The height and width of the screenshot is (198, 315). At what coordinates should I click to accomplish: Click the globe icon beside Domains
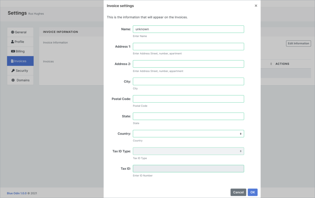tap(13, 80)
